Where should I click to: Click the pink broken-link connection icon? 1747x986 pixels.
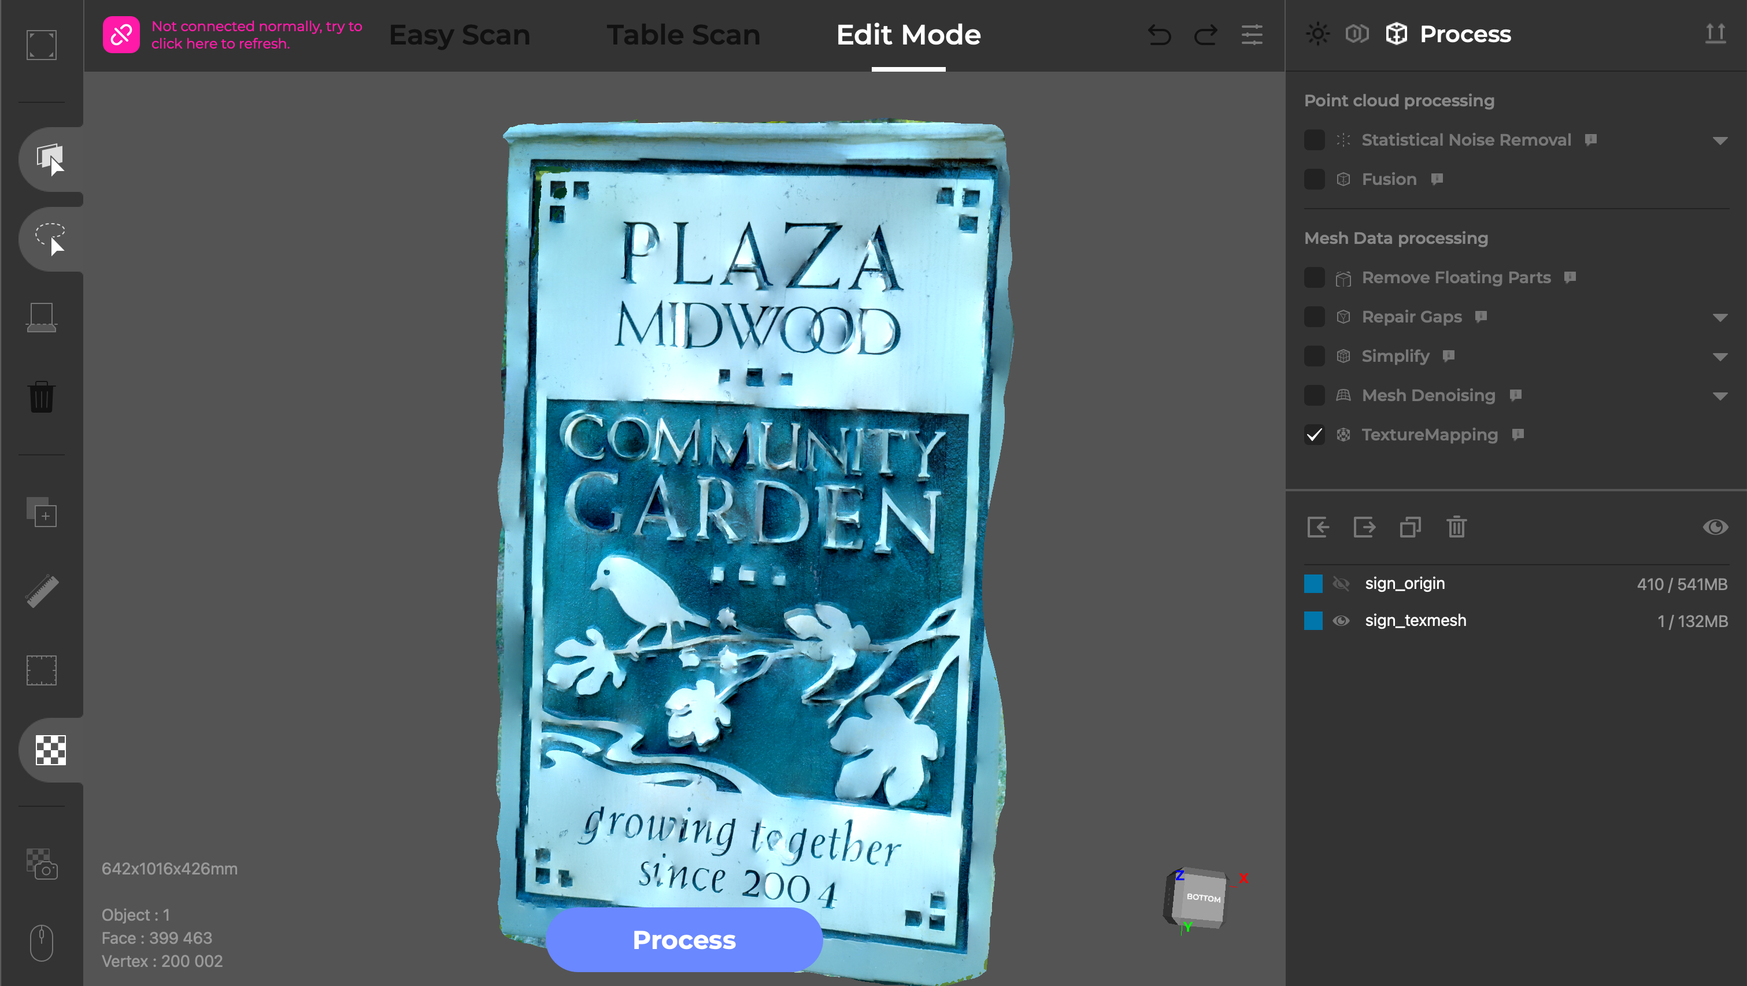(x=121, y=35)
